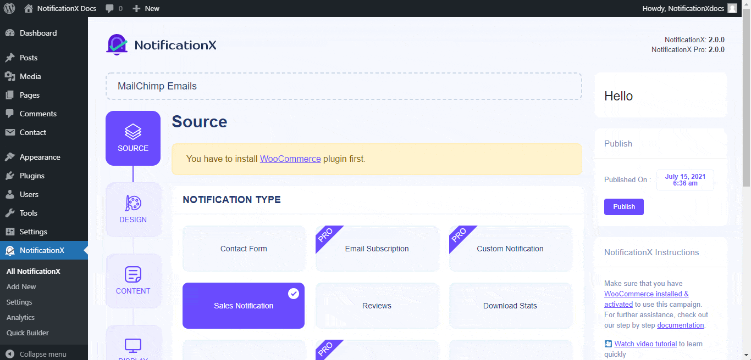Image resolution: width=751 pixels, height=360 pixels.
Task: Click the Plugins plug icon
Action: 10,176
